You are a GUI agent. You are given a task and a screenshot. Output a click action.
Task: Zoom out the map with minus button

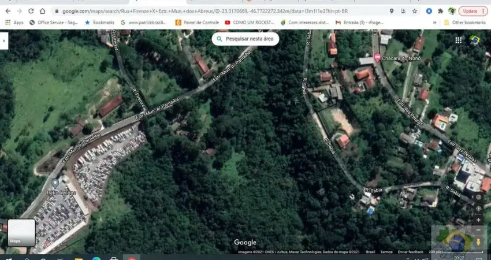478,231
